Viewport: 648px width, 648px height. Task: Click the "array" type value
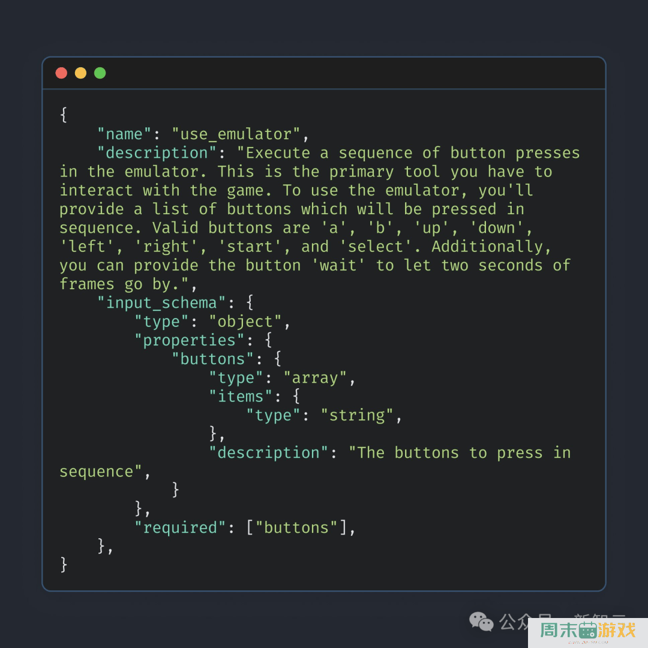coord(315,378)
